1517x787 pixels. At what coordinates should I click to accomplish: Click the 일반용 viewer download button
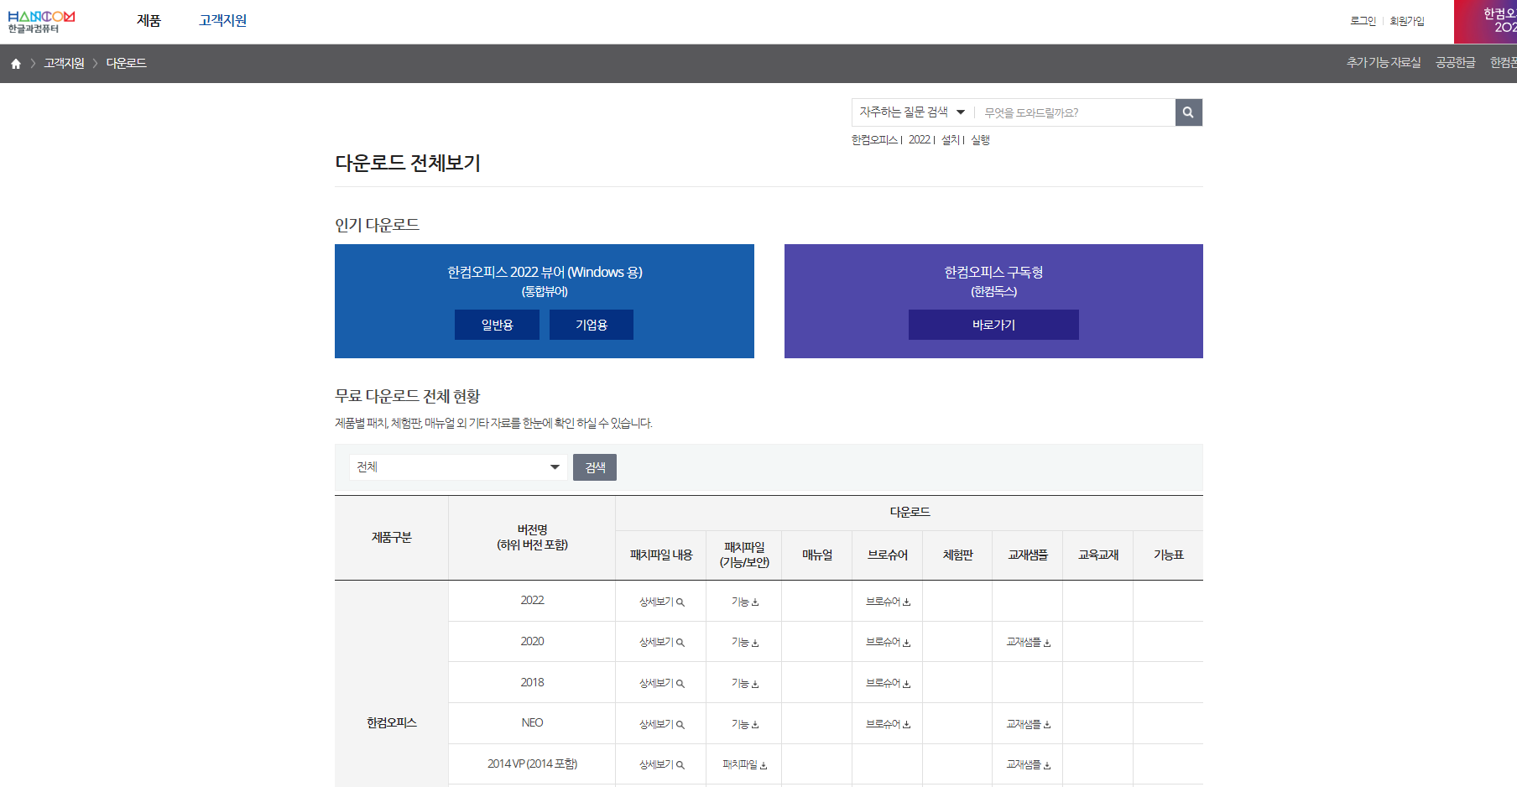[x=497, y=325]
